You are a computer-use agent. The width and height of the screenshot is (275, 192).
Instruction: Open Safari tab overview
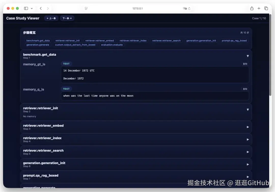point(266,8)
